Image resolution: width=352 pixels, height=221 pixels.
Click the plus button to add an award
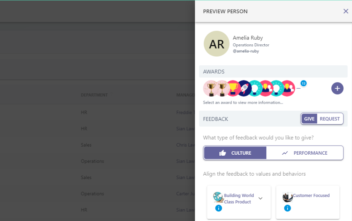[337, 88]
